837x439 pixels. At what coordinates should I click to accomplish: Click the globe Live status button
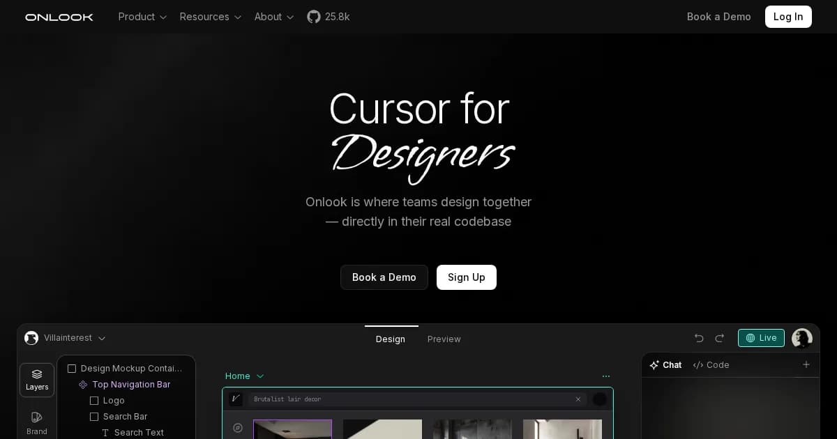coord(761,338)
